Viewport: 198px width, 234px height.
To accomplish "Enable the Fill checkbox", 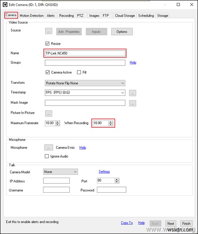I will coord(79,73).
